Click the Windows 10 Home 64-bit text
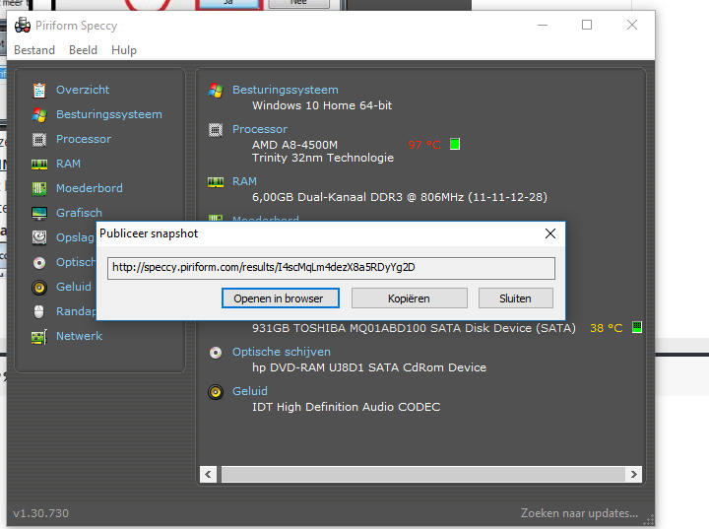Image resolution: width=709 pixels, height=529 pixels. pyautogui.click(x=322, y=105)
